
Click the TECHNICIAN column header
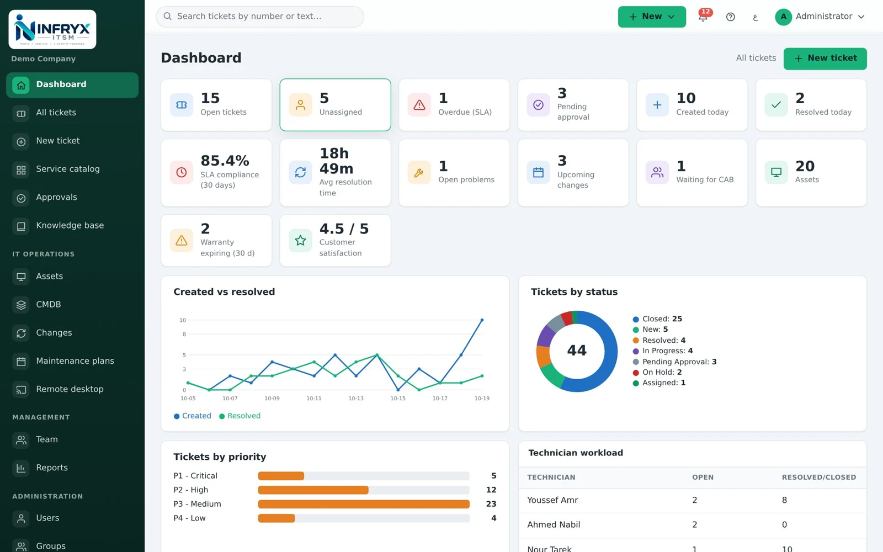pos(551,477)
